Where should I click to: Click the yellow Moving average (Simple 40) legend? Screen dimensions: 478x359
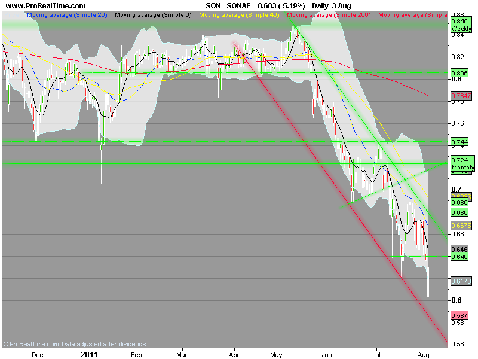[239, 14]
